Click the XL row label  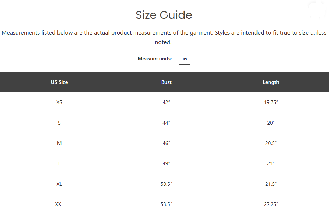pos(59,184)
